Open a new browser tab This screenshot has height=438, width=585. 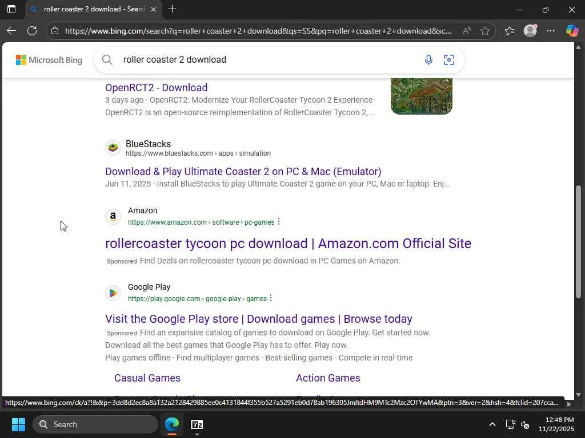pyautogui.click(x=172, y=9)
